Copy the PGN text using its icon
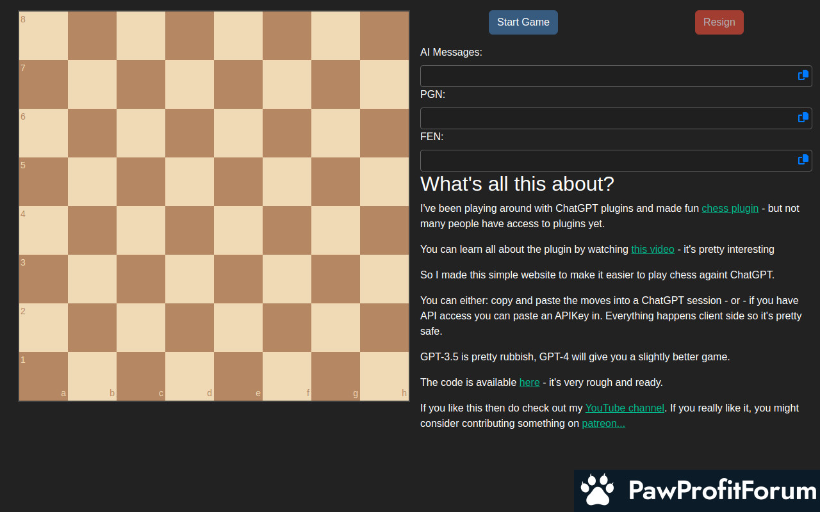The height and width of the screenshot is (512, 820). [803, 118]
